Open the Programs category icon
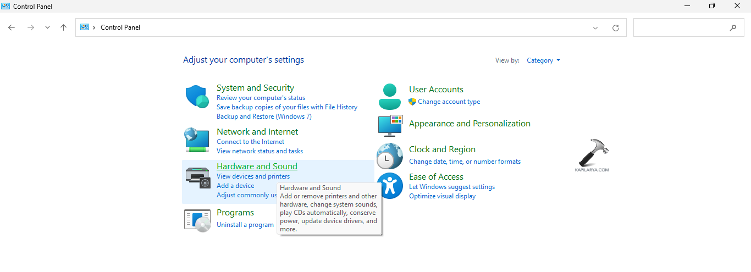The height and width of the screenshot is (272, 751). pyautogui.click(x=197, y=220)
